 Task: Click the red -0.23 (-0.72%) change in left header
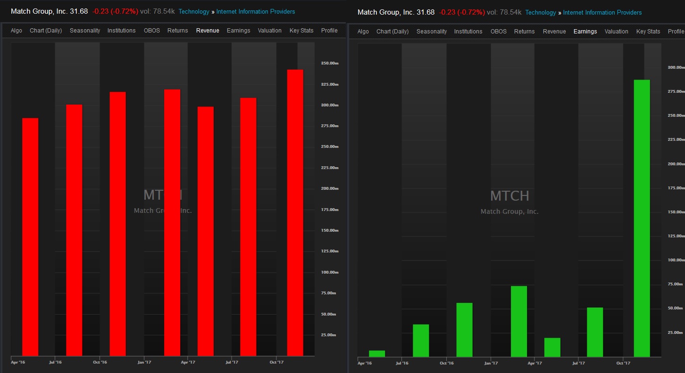coord(115,11)
